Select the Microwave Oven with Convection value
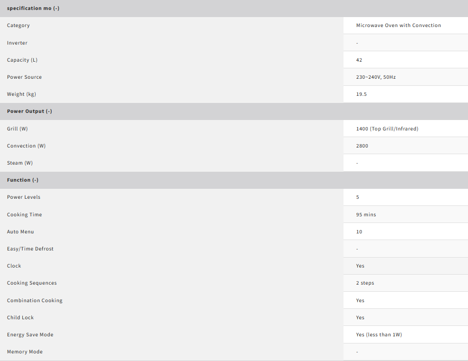This screenshot has width=468, height=361. (x=398, y=26)
